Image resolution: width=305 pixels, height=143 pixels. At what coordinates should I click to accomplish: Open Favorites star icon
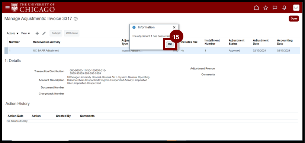pos(266,8)
